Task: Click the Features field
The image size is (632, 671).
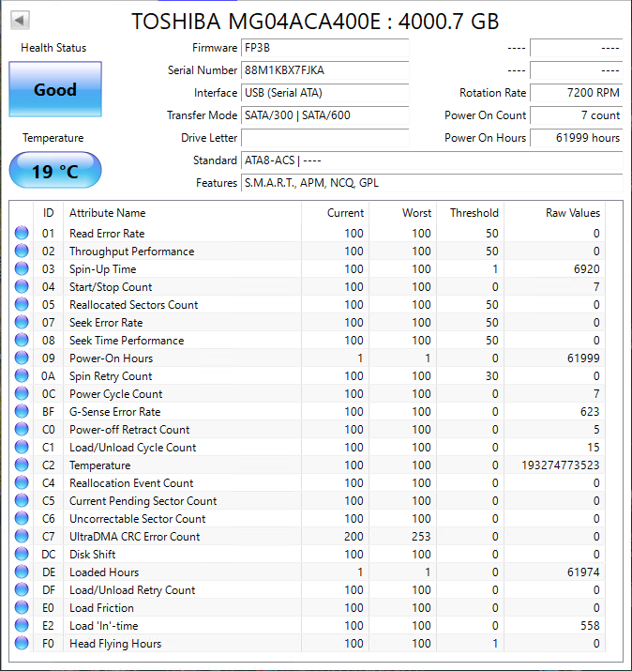Action: [x=432, y=183]
